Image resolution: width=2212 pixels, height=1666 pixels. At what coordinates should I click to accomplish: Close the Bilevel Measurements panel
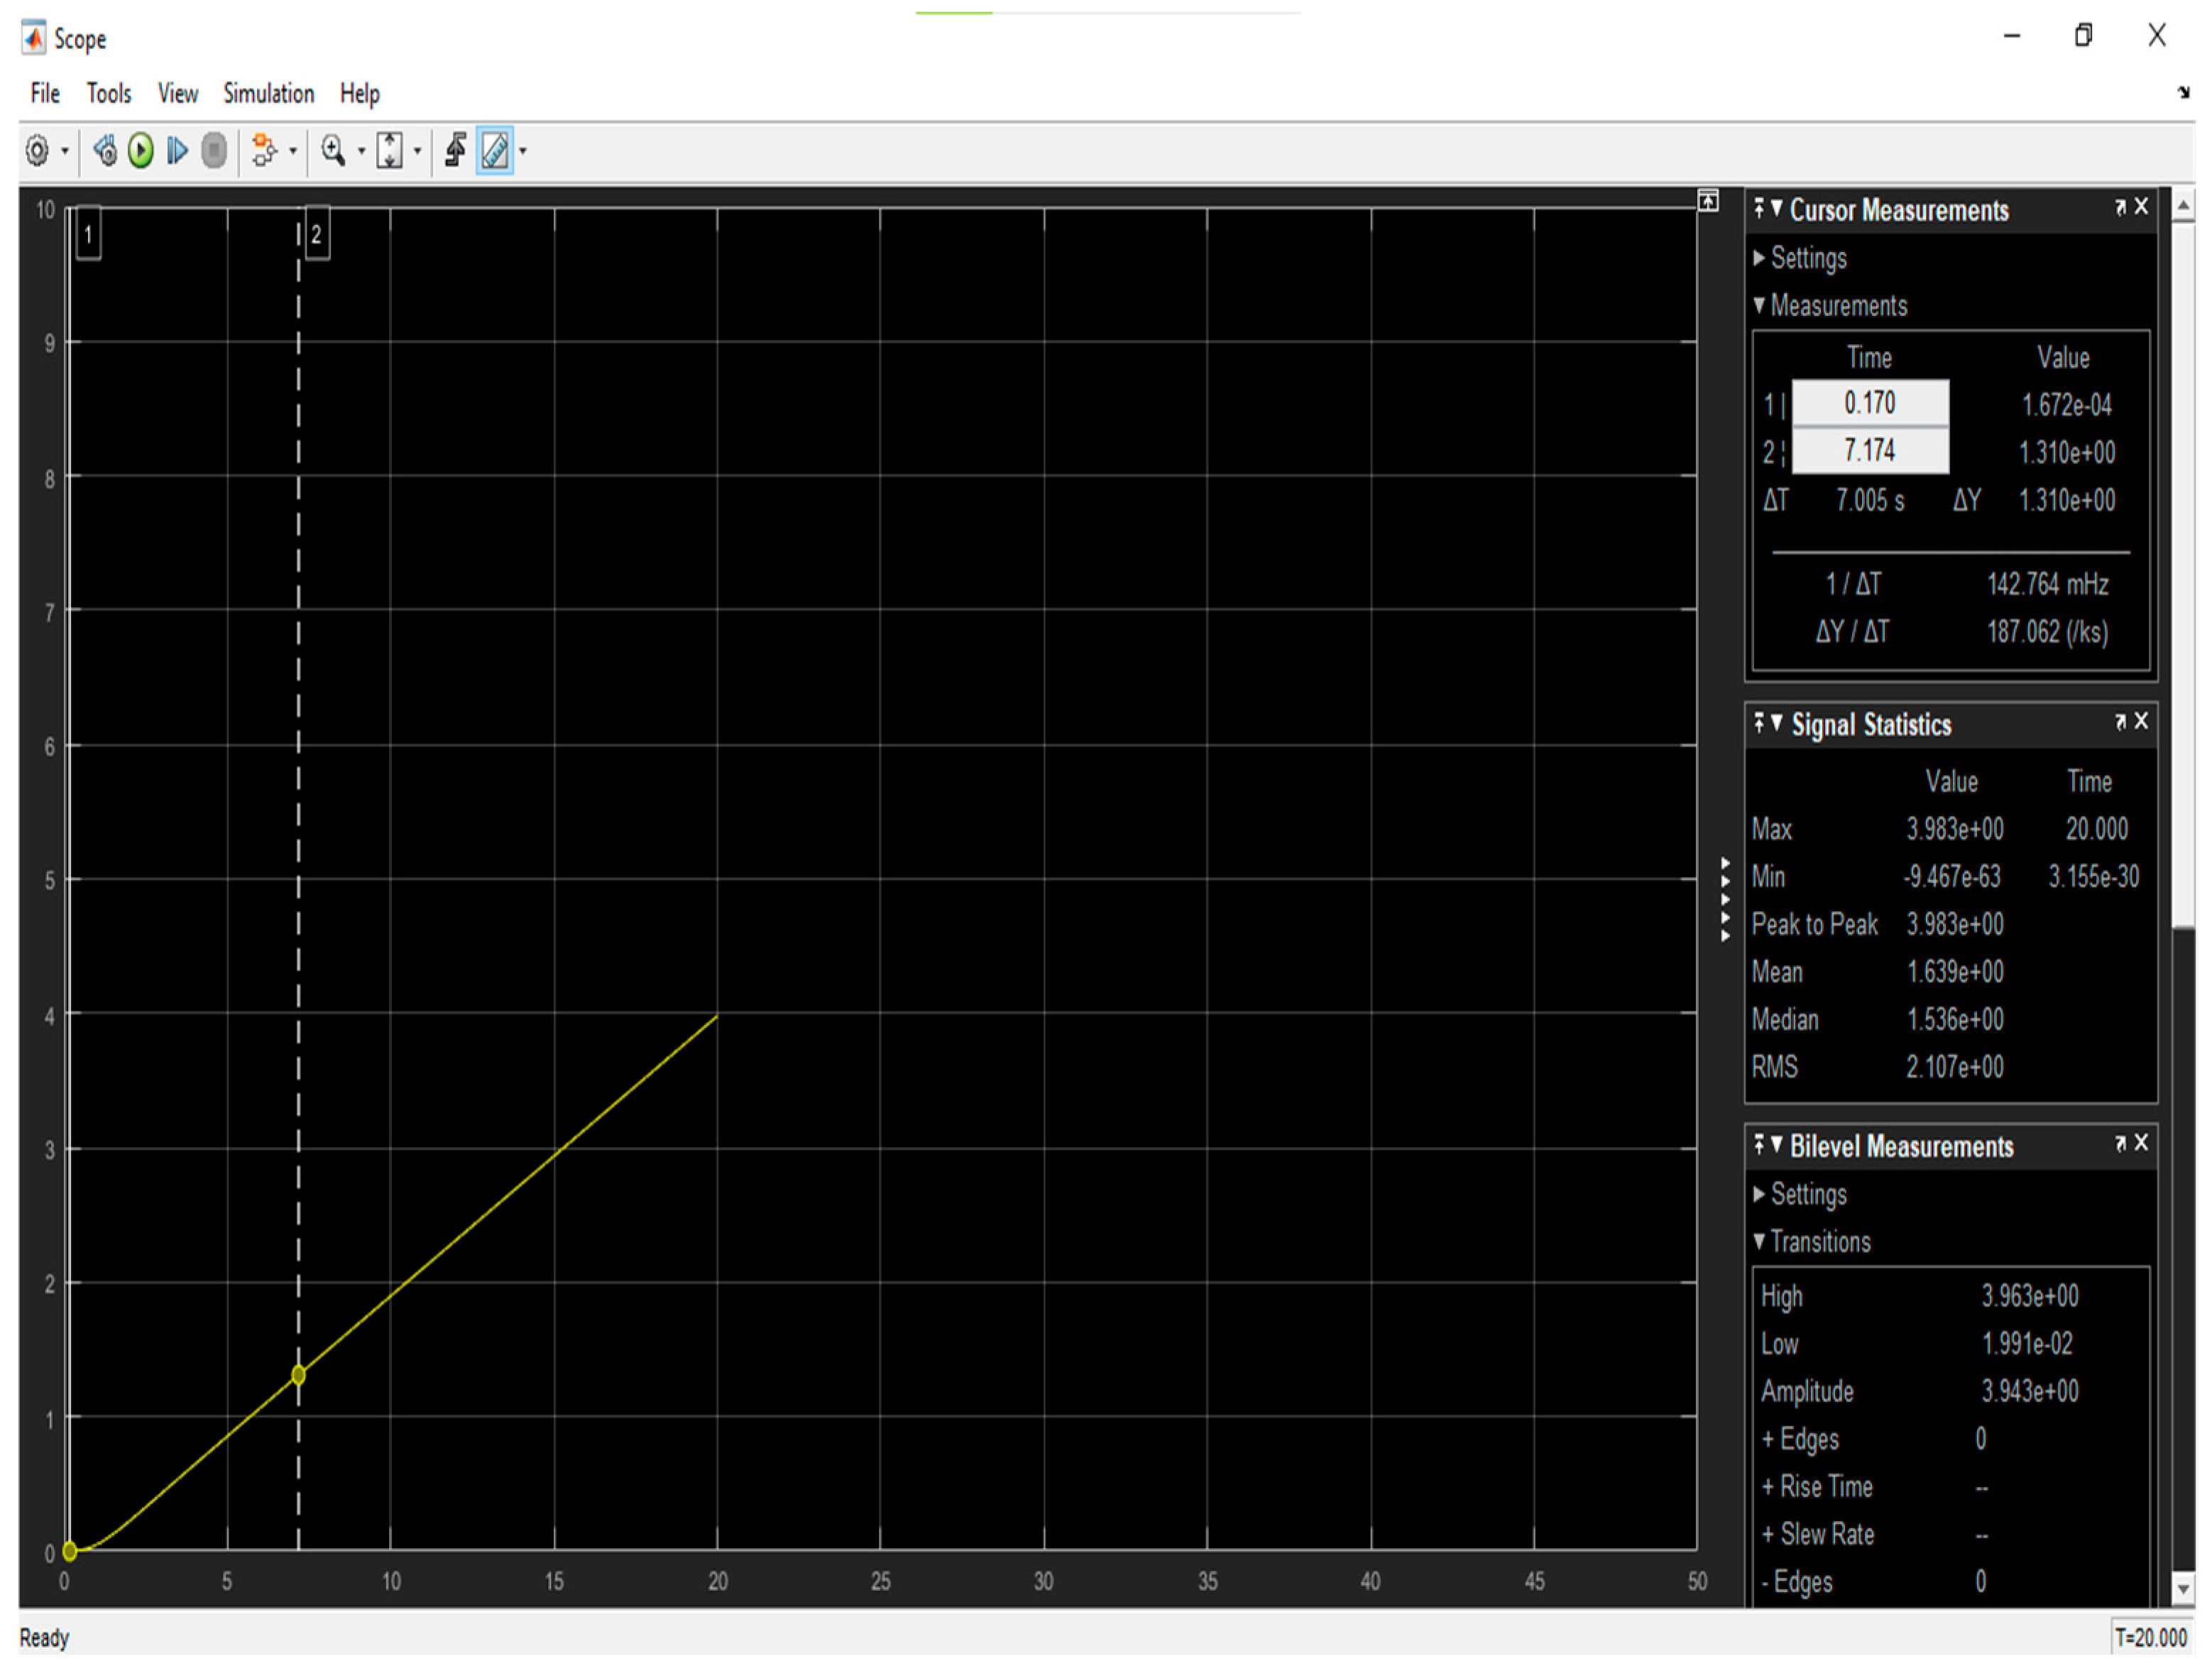click(2141, 1142)
